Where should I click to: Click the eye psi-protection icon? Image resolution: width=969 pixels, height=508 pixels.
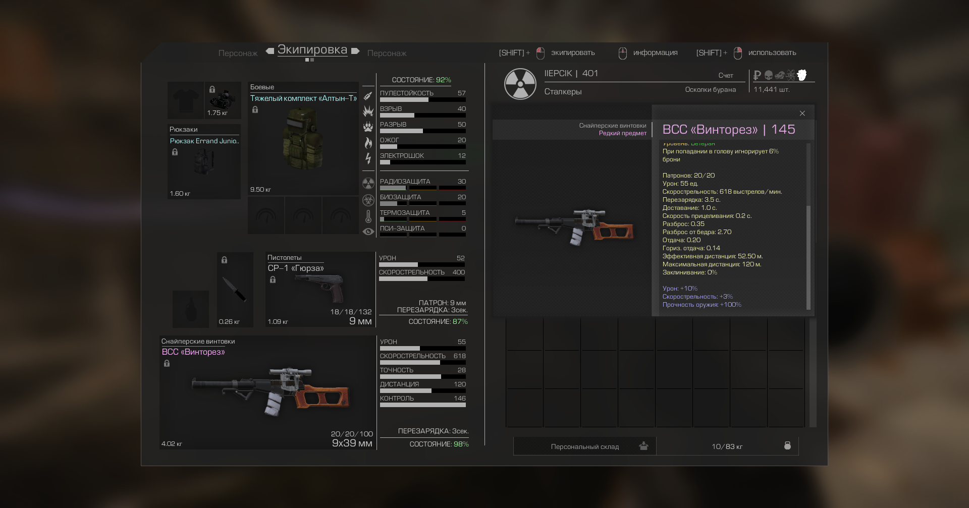[368, 232]
